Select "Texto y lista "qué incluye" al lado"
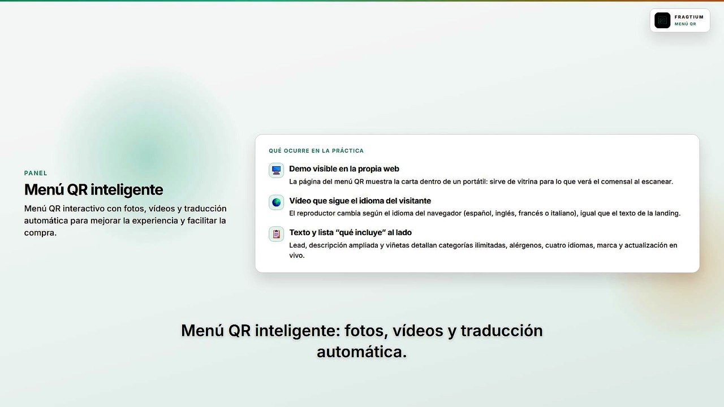Image resolution: width=724 pixels, height=407 pixels. click(350, 232)
